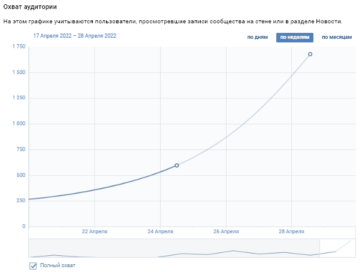Click the data point near 1 750 peak

click(310, 54)
